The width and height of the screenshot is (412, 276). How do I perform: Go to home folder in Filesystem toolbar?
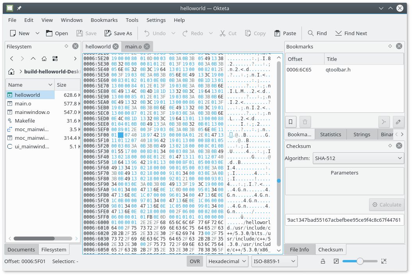[44, 59]
